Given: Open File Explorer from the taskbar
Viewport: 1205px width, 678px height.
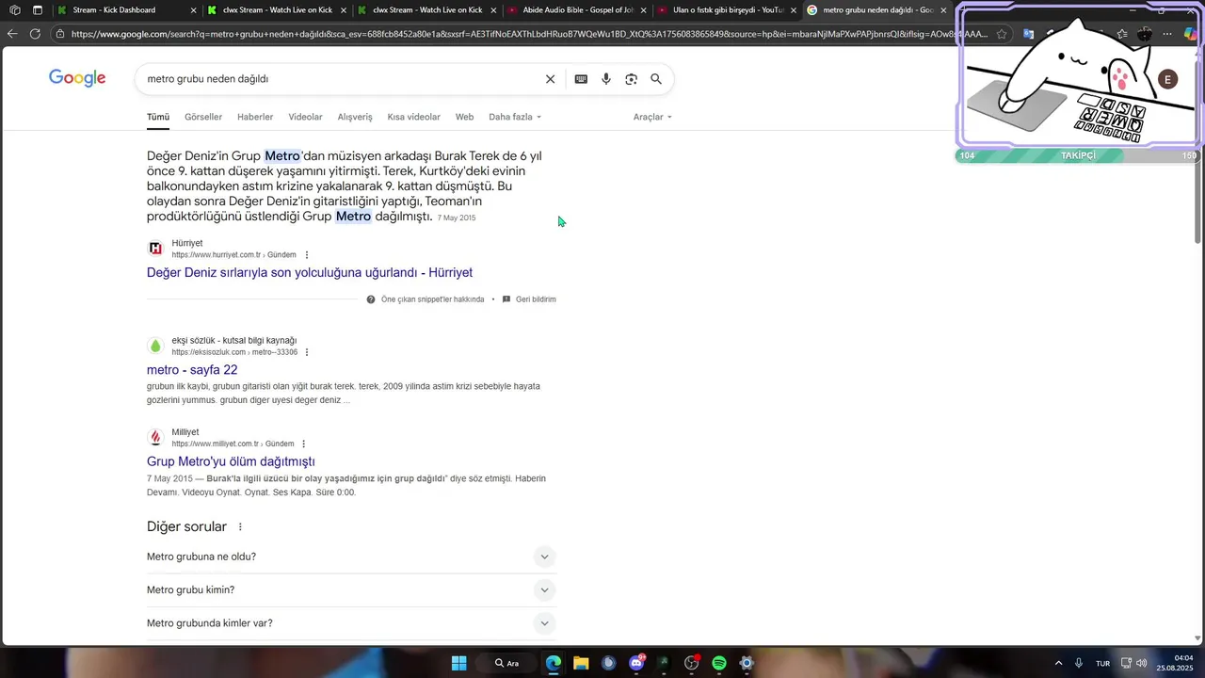Looking at the screenshot, I should [581, 663].
